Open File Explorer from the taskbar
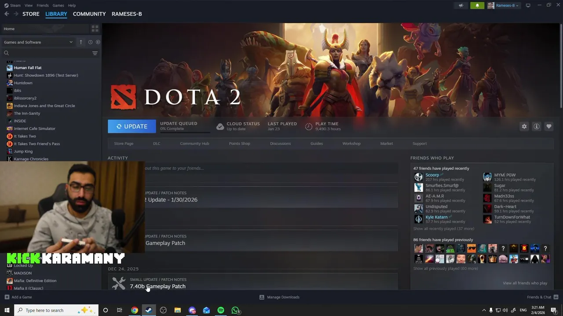The width and height of the screenshot is (563, 316). [x=178, y=310]
